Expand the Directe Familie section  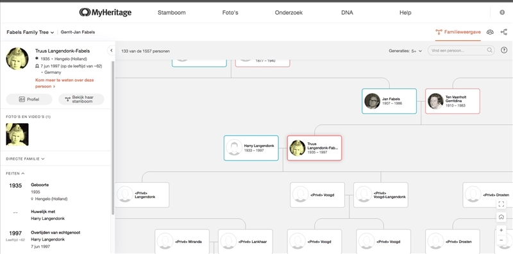[25, 159]
